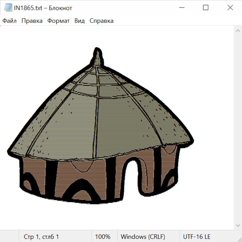Click the UTF-16 LE encoding indicator
Screen dimensions: 242x242
point(197,237)
